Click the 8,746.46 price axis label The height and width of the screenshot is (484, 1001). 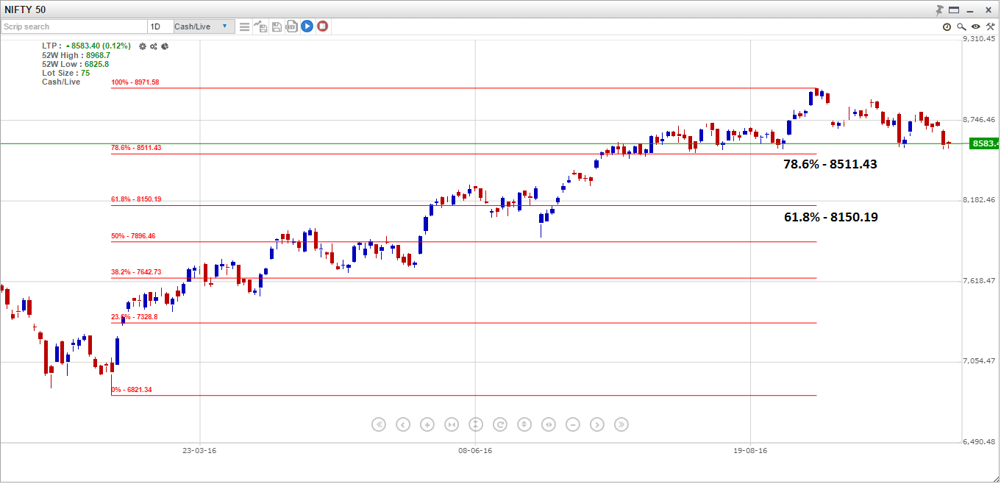coord(979,119)
